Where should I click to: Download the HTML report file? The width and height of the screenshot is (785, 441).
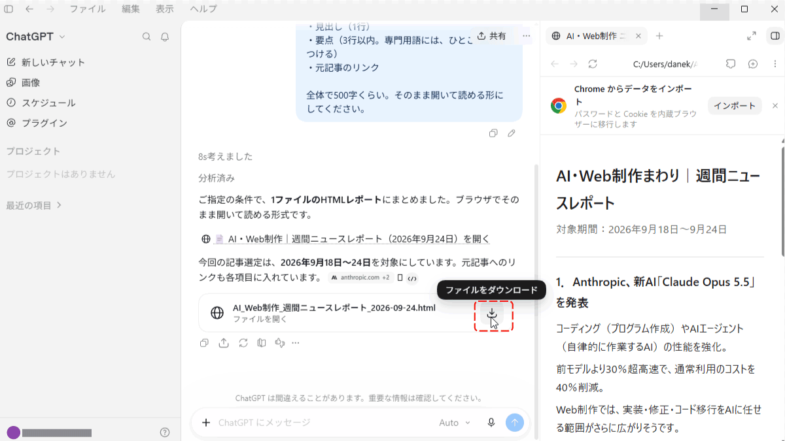[x=492, y=314]
